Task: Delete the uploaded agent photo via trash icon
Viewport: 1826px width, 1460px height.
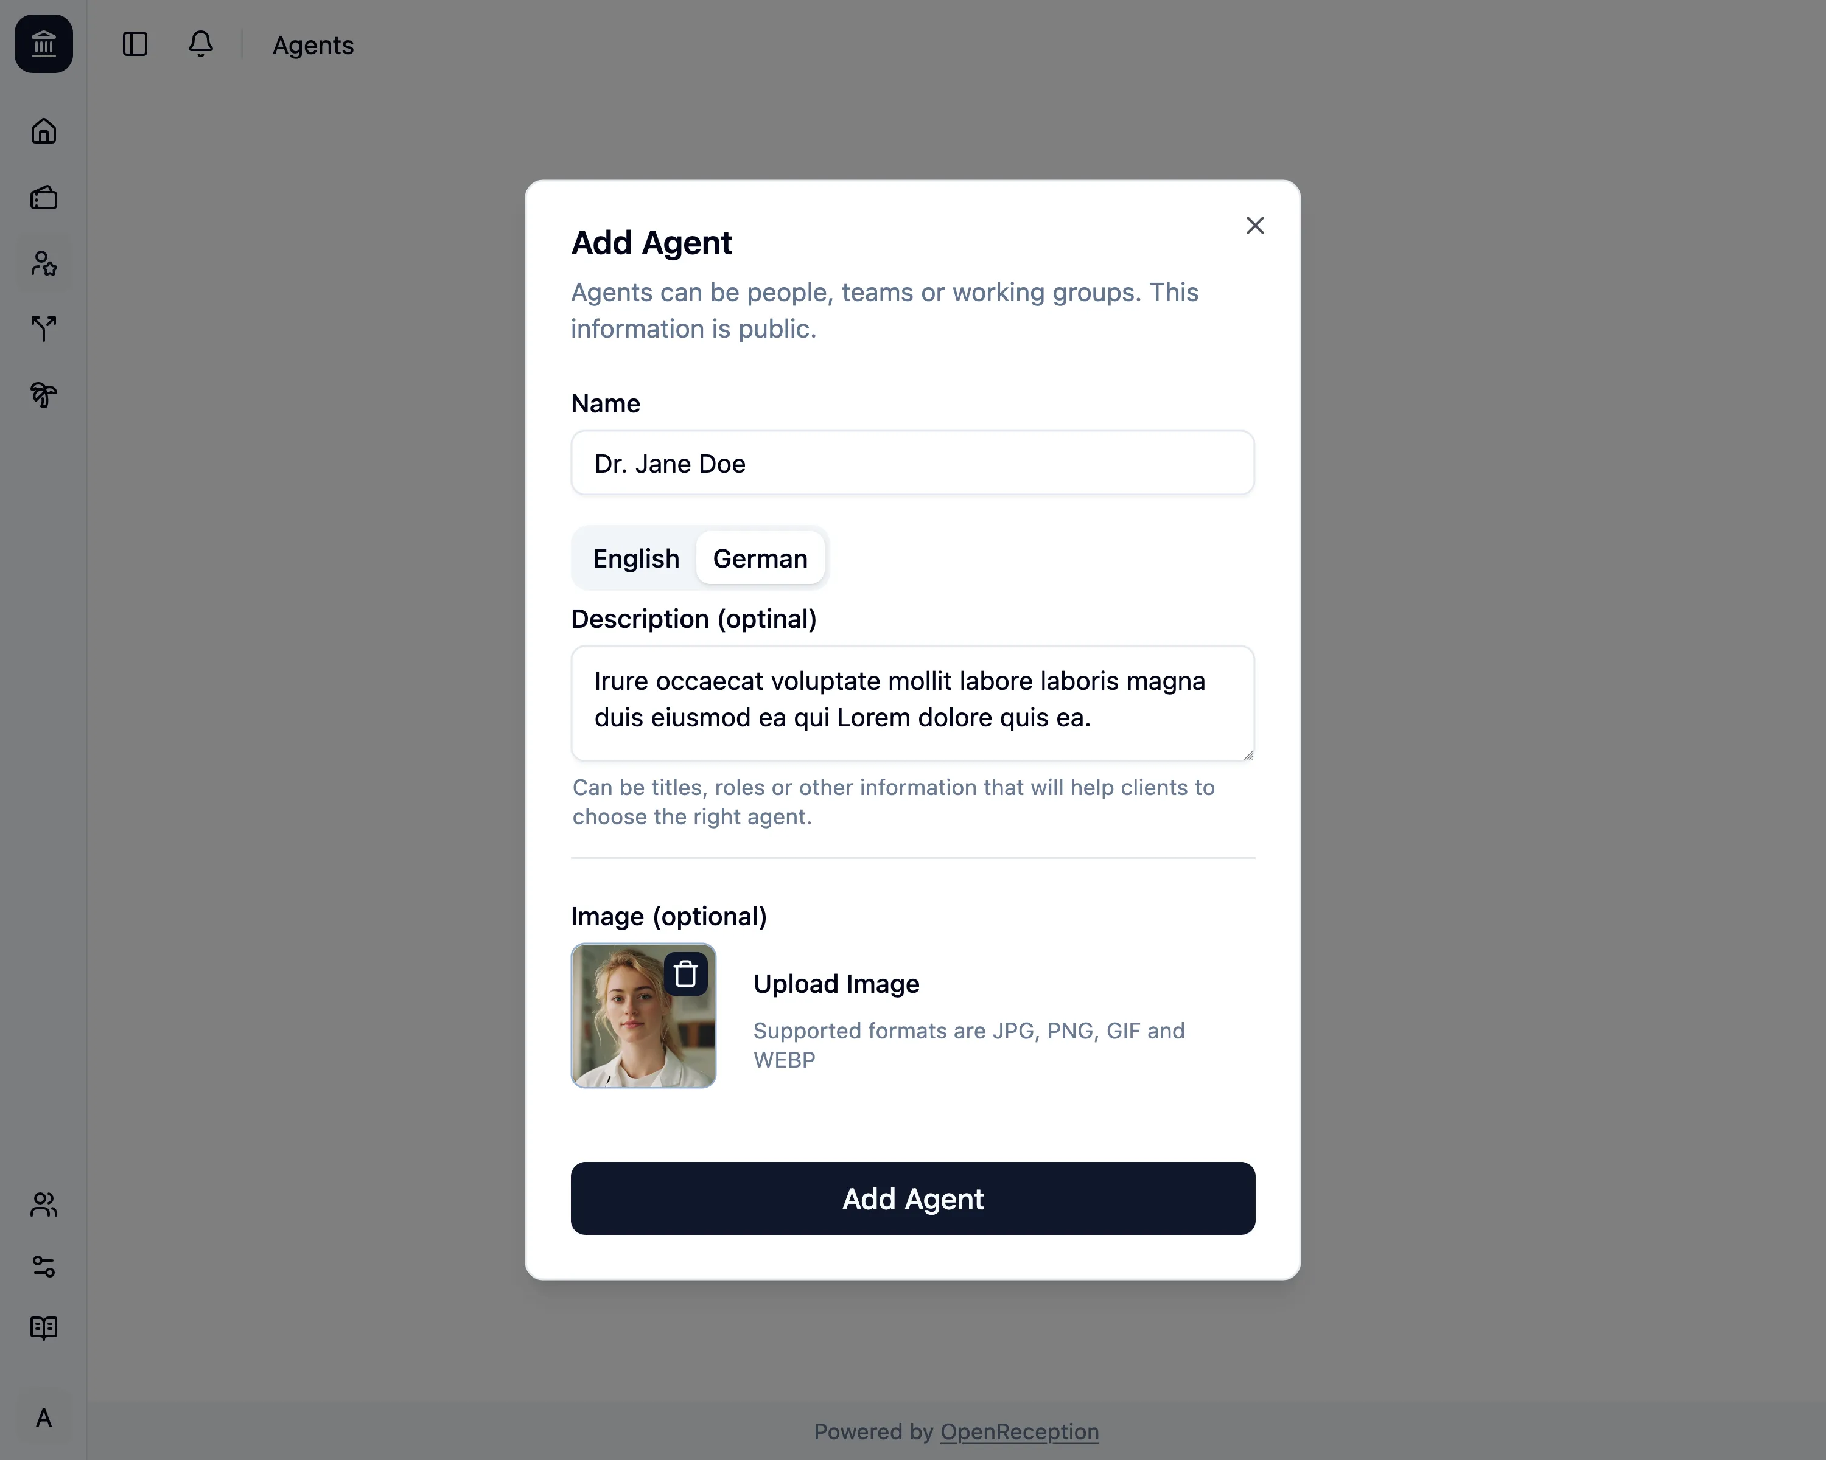Action: [685, 974]
